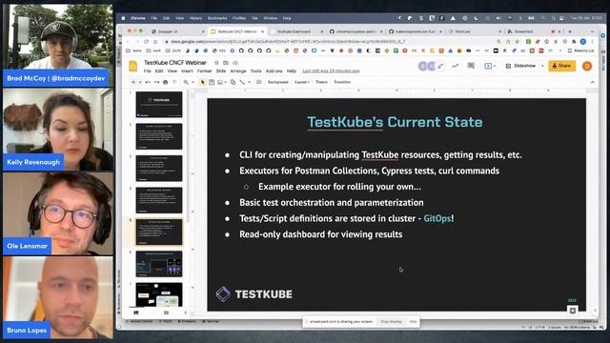Open the zoom level dropdown arrow

pyautogui.click(x=193, y=82)
